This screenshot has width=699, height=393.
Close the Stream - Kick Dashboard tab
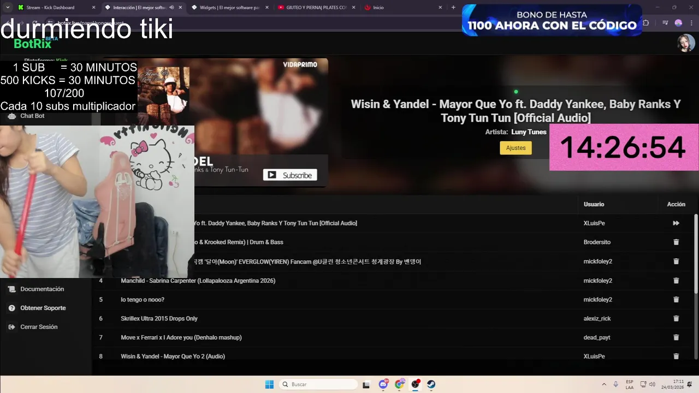click(x=93, y=8)
